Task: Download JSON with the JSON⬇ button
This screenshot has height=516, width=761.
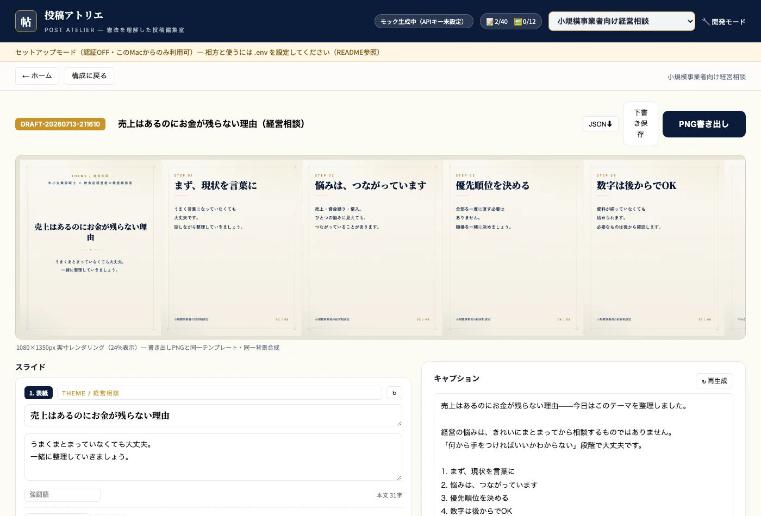Action: 601,124
